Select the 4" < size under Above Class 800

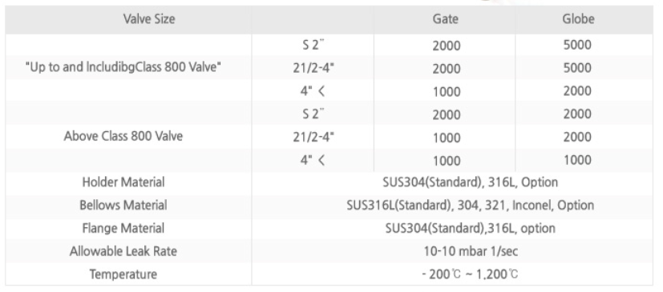[313, 160]
